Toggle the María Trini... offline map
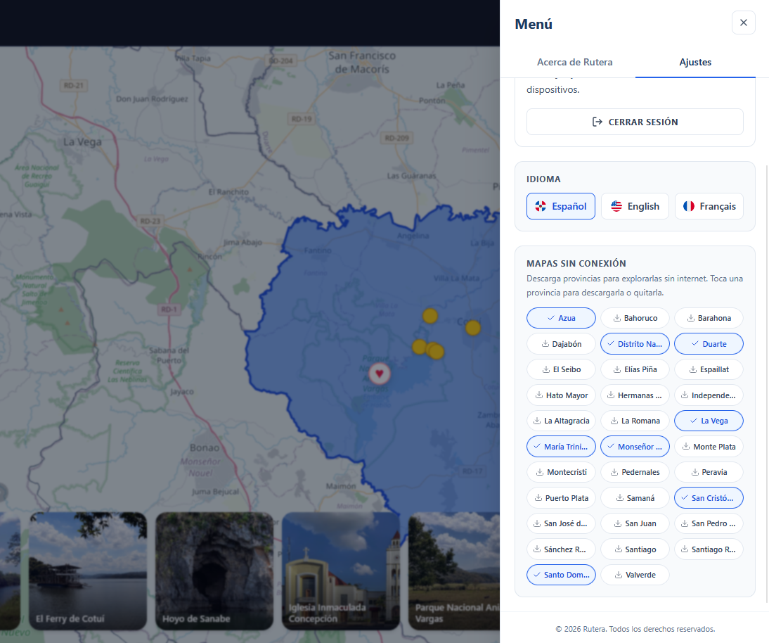This screenshot has width=769, height=643. tap(561, 447)
